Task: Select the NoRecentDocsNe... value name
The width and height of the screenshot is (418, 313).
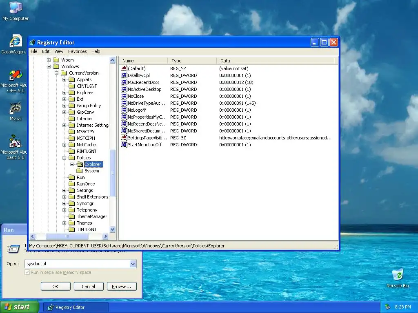Action: pyautogui.click(x=147, y=124)
